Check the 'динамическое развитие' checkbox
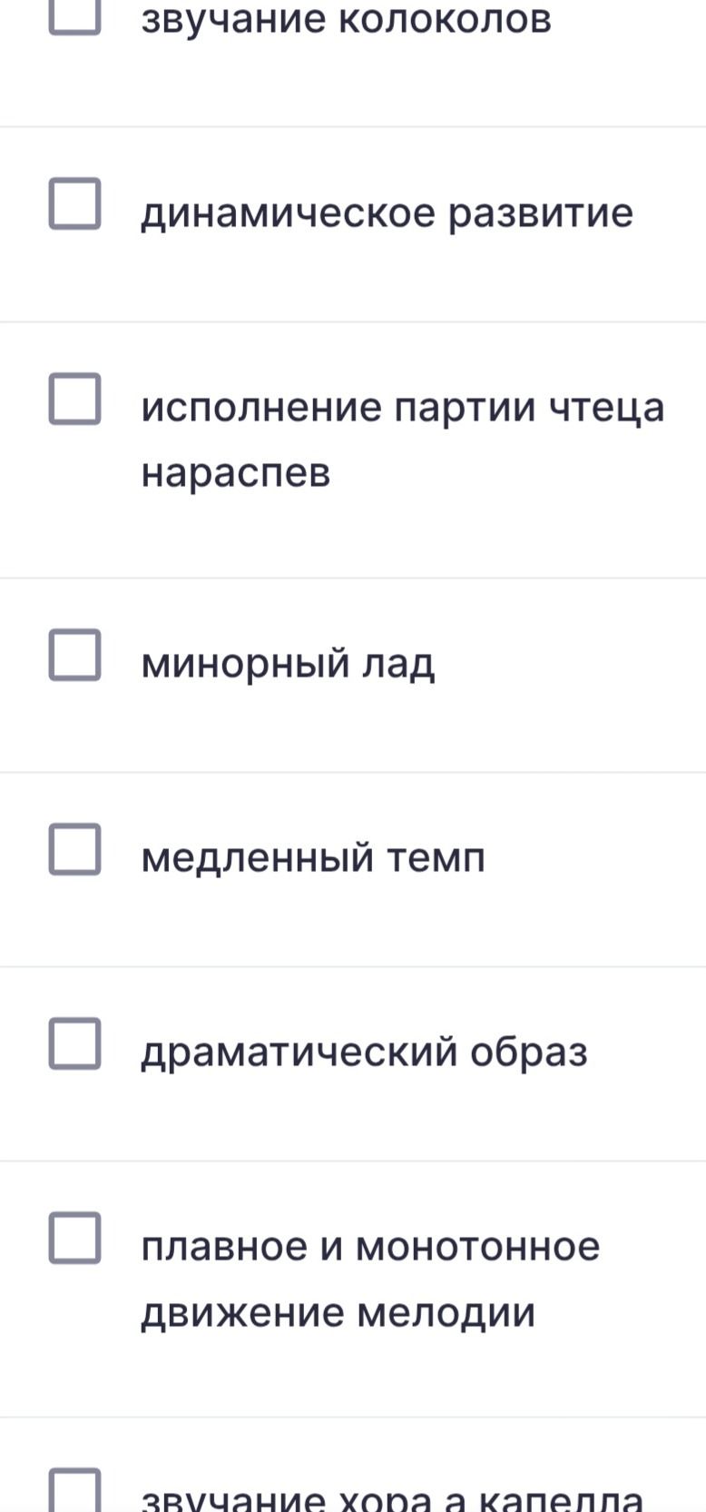This screenshot has height=1512, width=706. 74,203
